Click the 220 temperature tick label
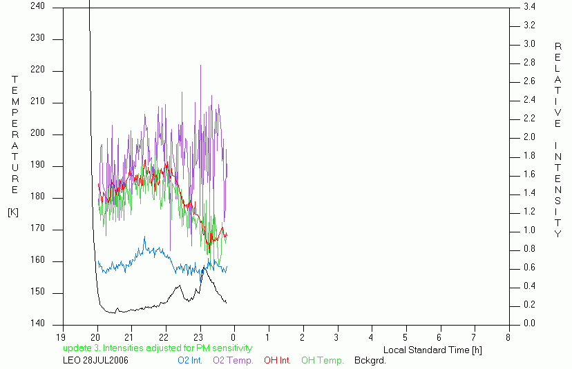This screenshot has height=369, width=572. pyautogui.click(x=37, y=70)
